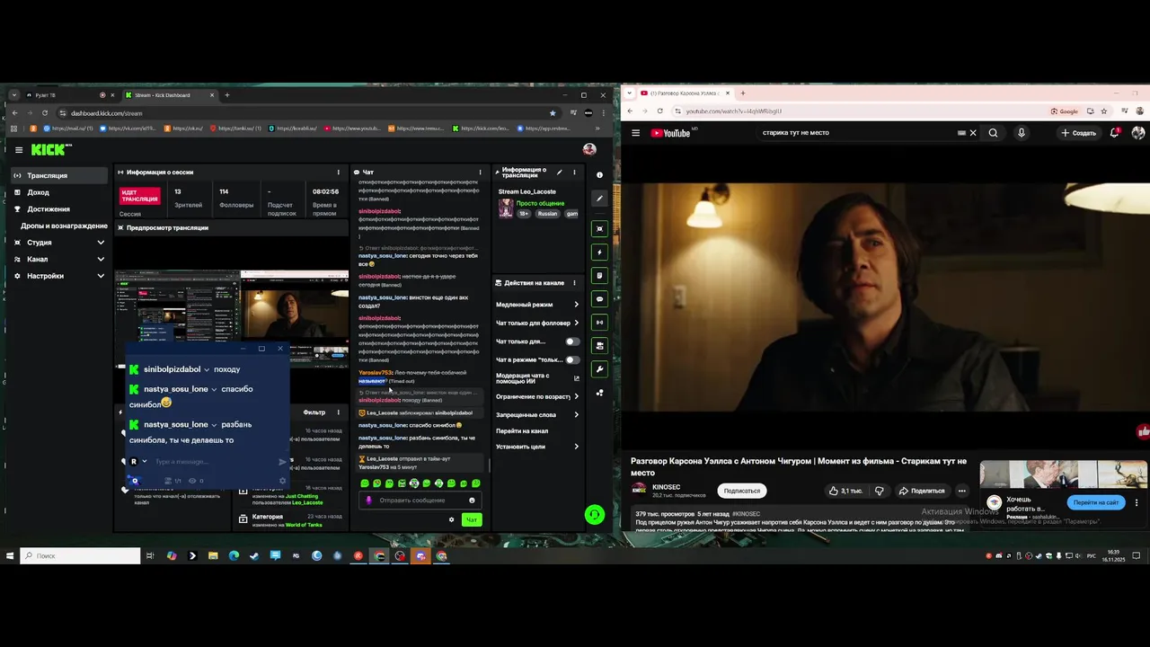Click the ad's Перейти на сайт button
This screenshot has width=1150, height=647.
(x=1096, y=502)
